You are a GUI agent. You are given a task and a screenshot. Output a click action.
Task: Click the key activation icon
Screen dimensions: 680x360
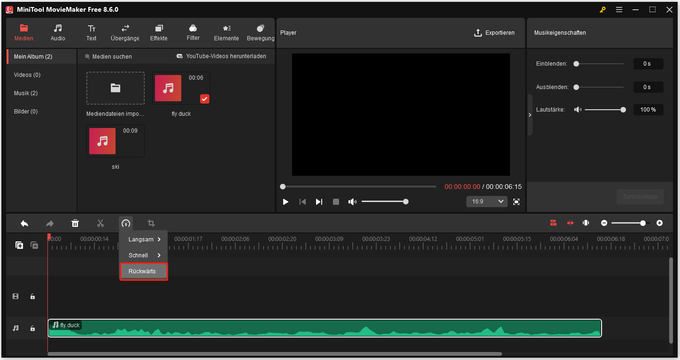coord(603,9)
